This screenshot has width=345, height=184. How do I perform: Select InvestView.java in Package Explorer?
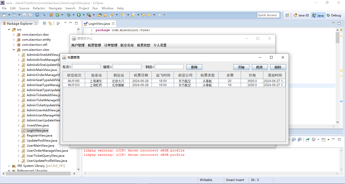tap(38, 125)
